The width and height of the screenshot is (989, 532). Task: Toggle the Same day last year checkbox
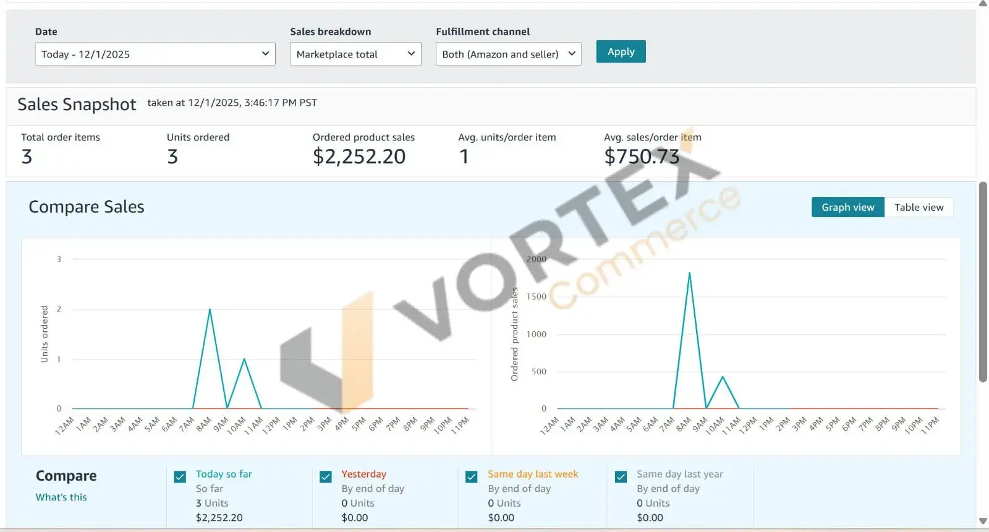tap(621, 477)
